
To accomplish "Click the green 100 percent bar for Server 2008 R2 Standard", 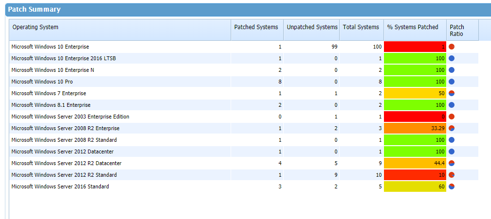I will (415, 140).
